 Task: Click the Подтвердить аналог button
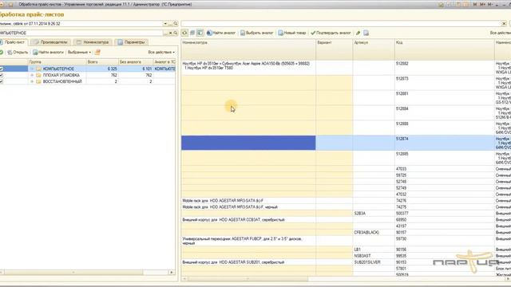[x=331, y=33]
